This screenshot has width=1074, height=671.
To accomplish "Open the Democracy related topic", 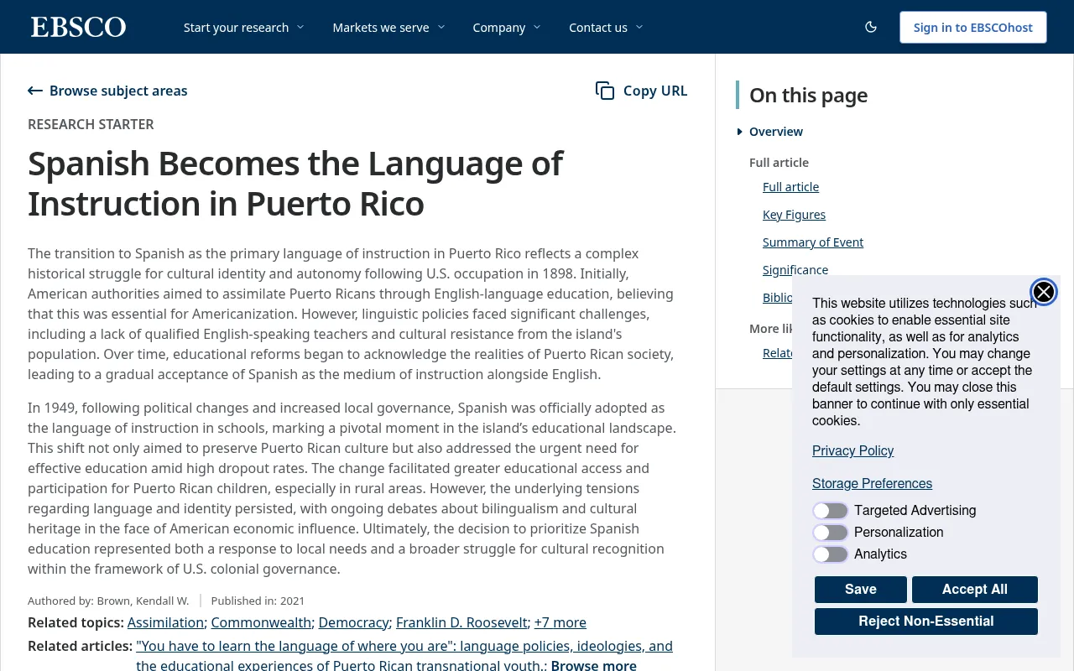I will point(353,622).
